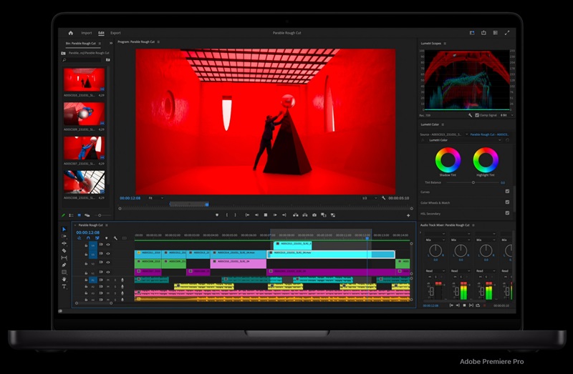The height and width of the screenshot is (374, 573).
Task: Open the Lumetri Scopes panel menu
Action: click(445, 44)
